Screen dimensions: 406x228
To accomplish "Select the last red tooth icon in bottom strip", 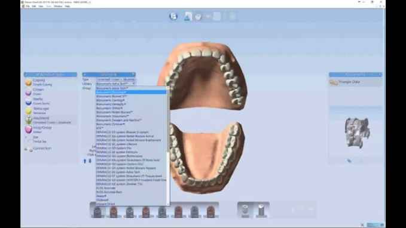I will [210, 212].
